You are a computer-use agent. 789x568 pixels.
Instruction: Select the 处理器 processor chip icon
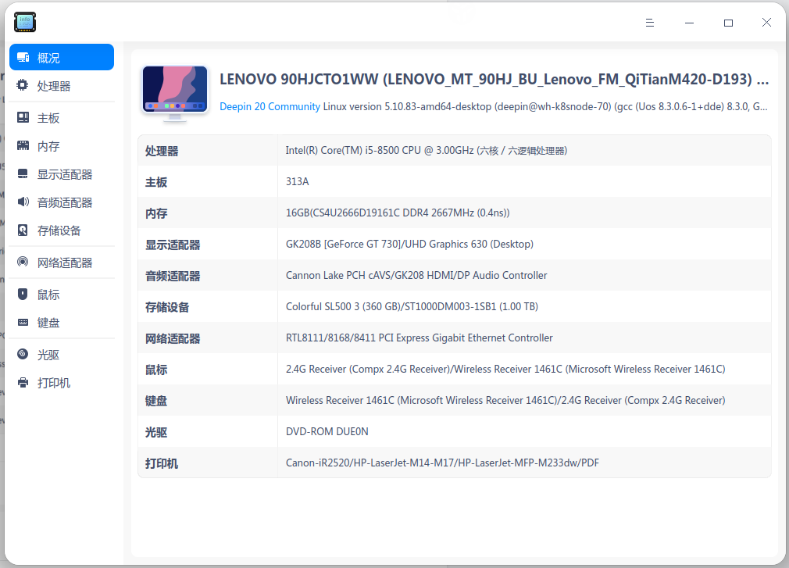23,85
